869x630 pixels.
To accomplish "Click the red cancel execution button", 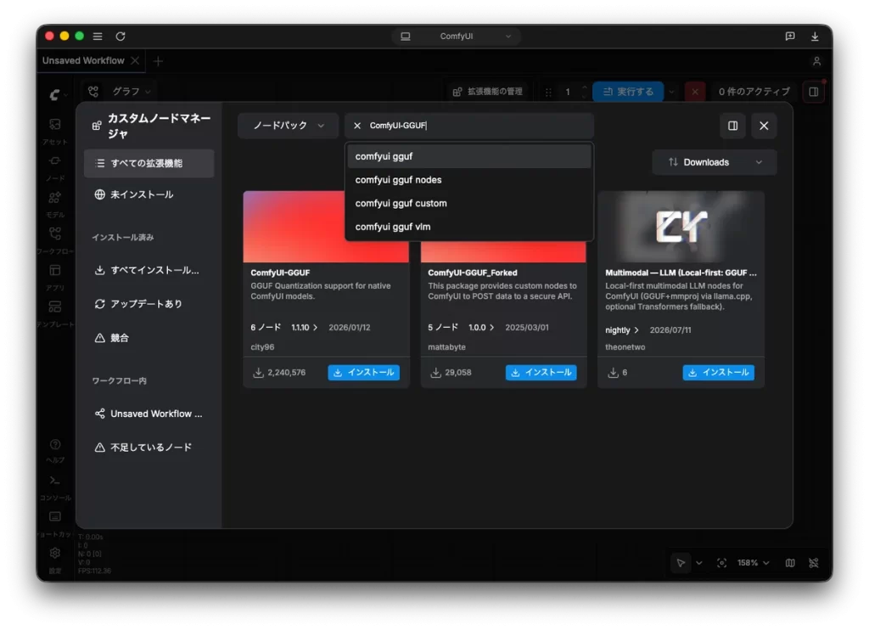I will click(695, 92).
